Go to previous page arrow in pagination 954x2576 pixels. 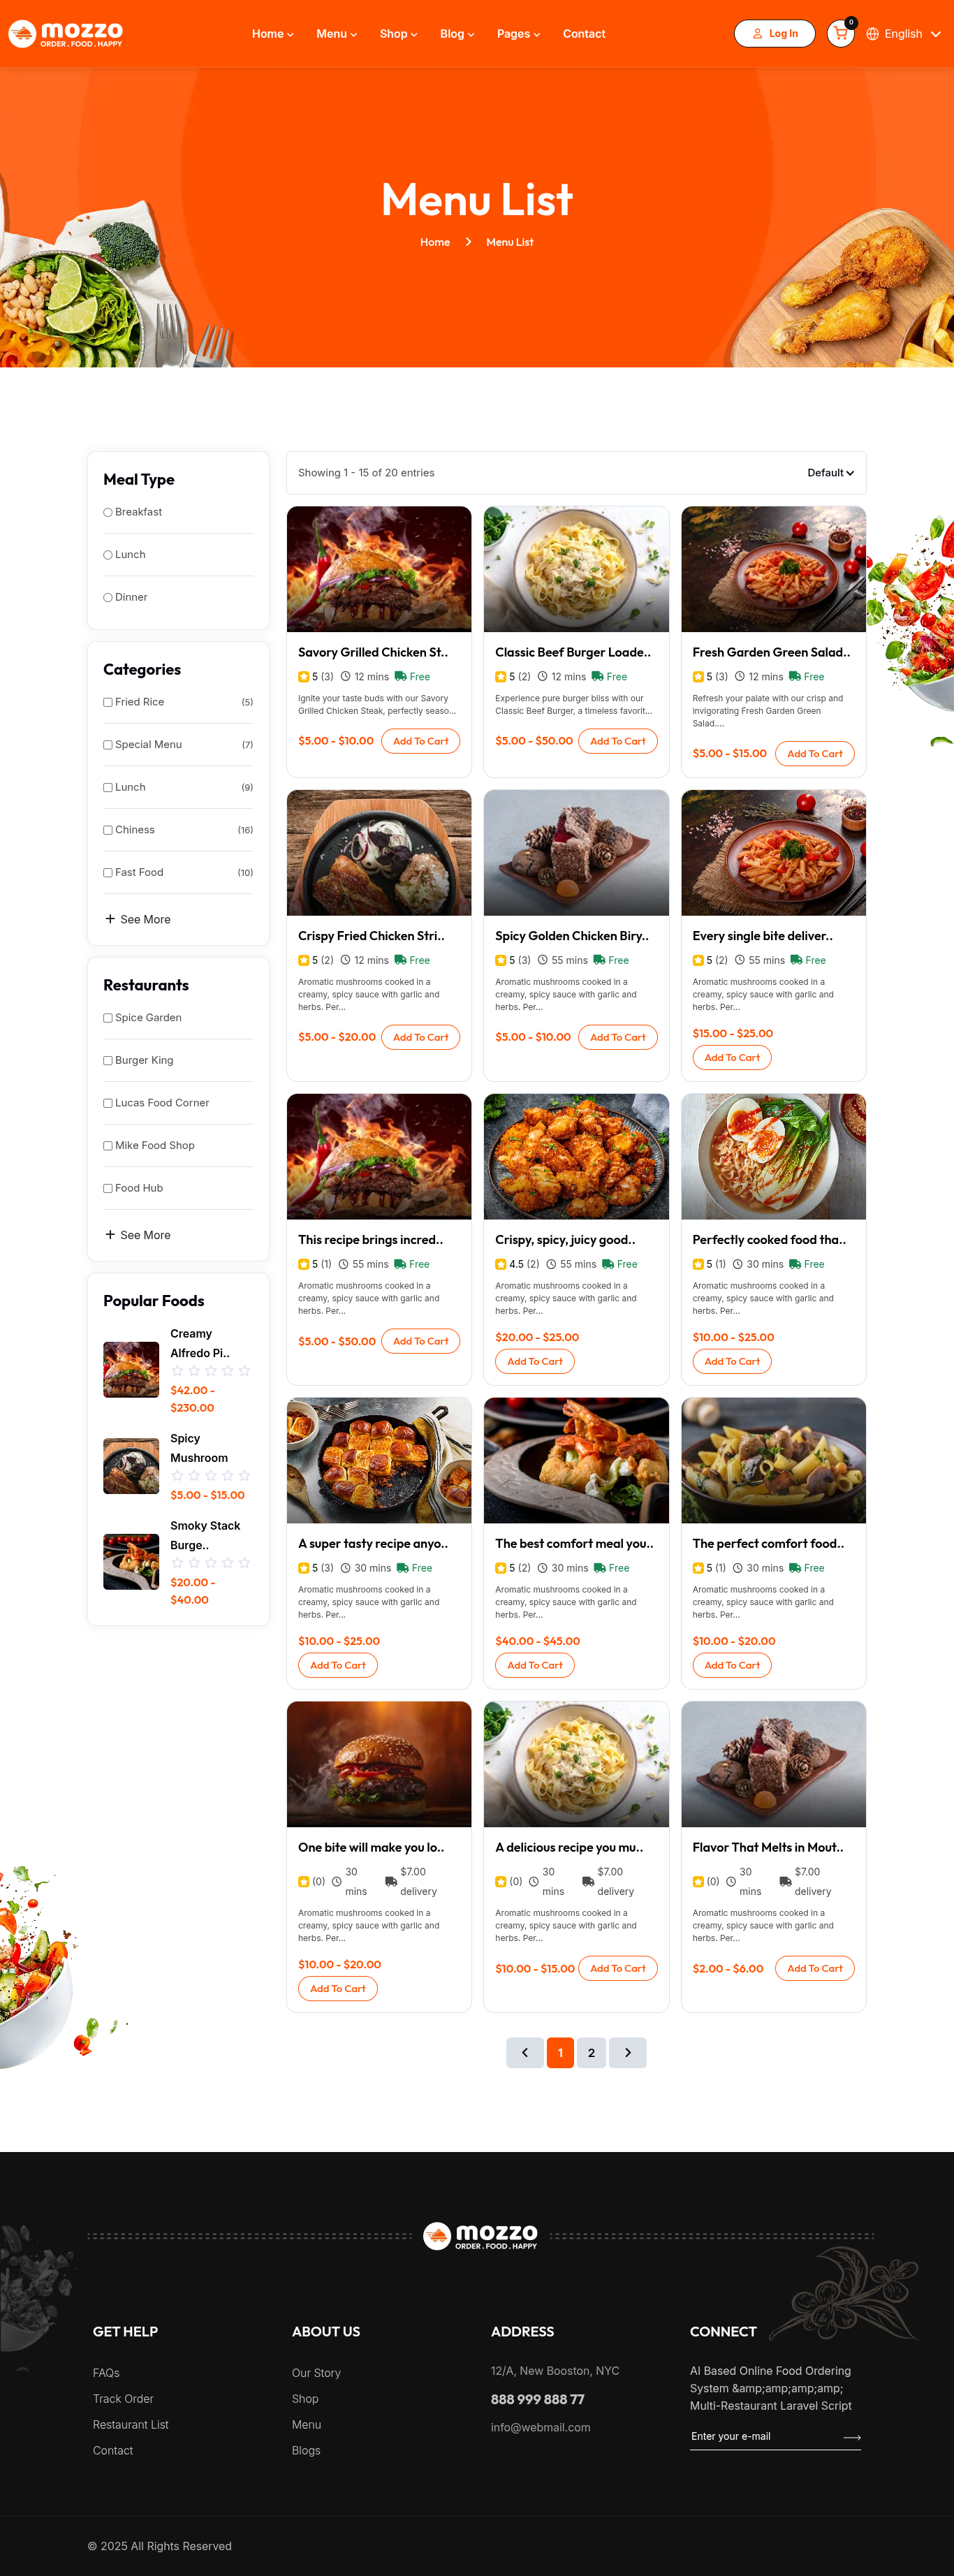(x=525, y=2052)
